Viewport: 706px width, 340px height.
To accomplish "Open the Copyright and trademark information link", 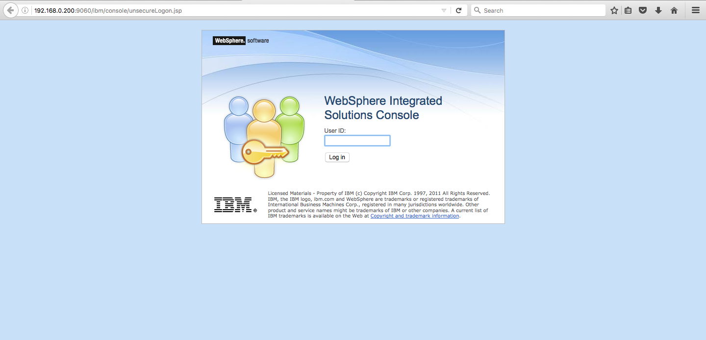I will pos(414,216).
